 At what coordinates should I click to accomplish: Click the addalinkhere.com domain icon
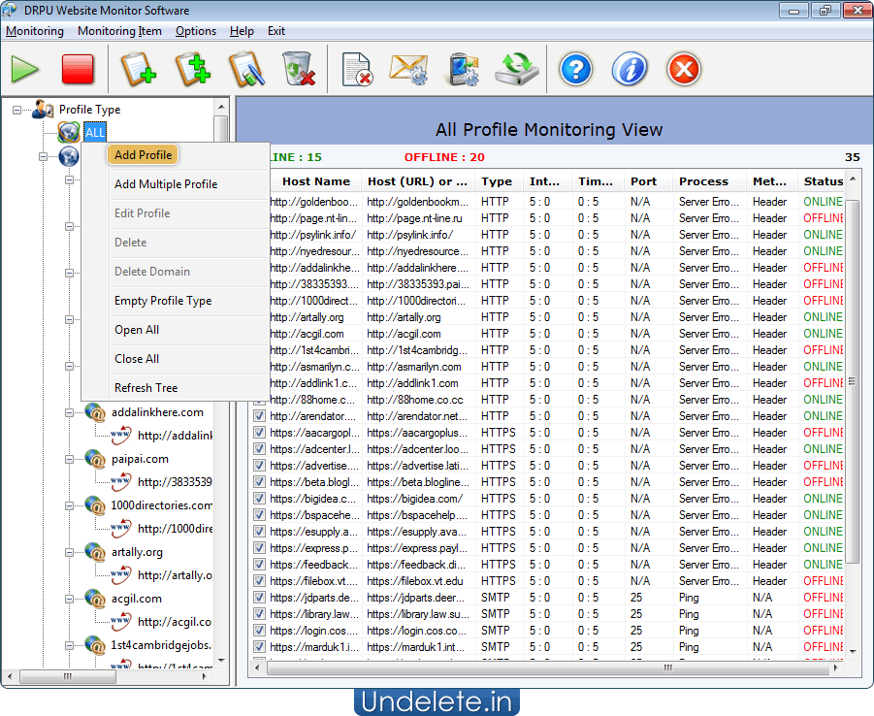click(95, 412)
